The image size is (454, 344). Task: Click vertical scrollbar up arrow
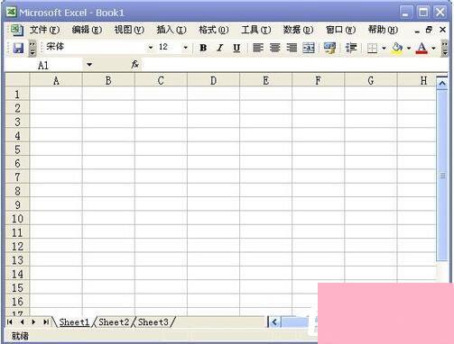coord(442,83)
